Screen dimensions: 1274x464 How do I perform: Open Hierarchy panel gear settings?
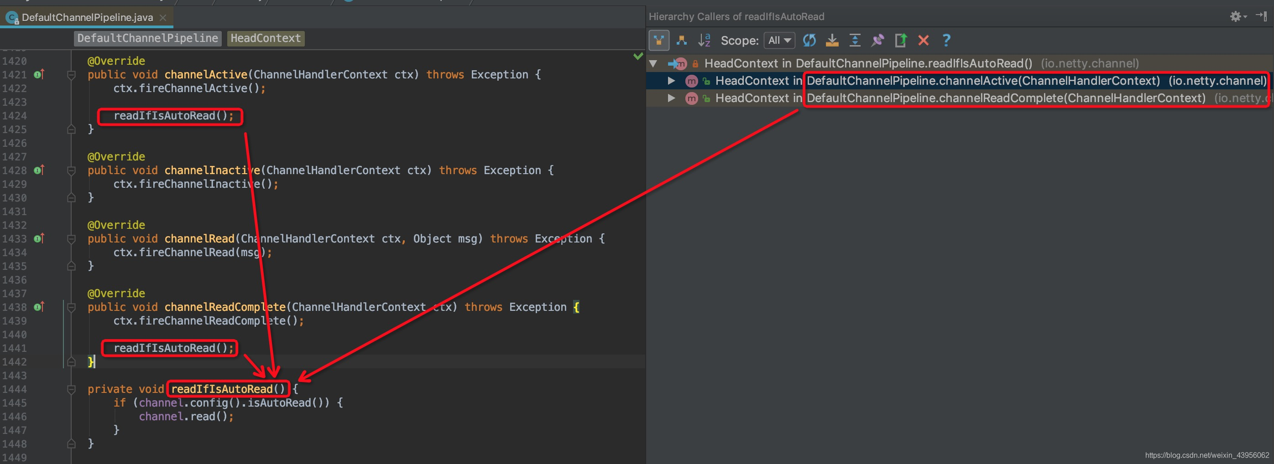point(1238,16)
